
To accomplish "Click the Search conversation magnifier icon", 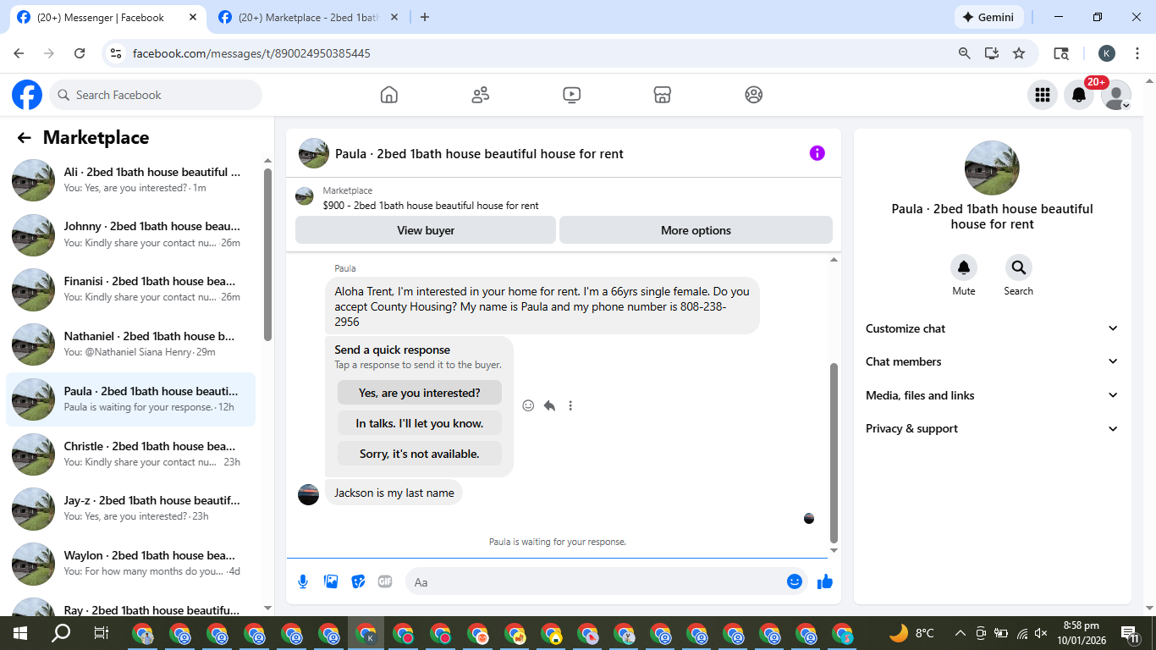I will (1018, 267).
